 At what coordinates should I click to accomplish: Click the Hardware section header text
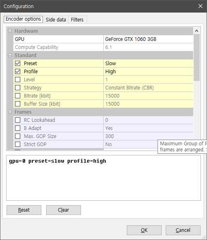26,31
